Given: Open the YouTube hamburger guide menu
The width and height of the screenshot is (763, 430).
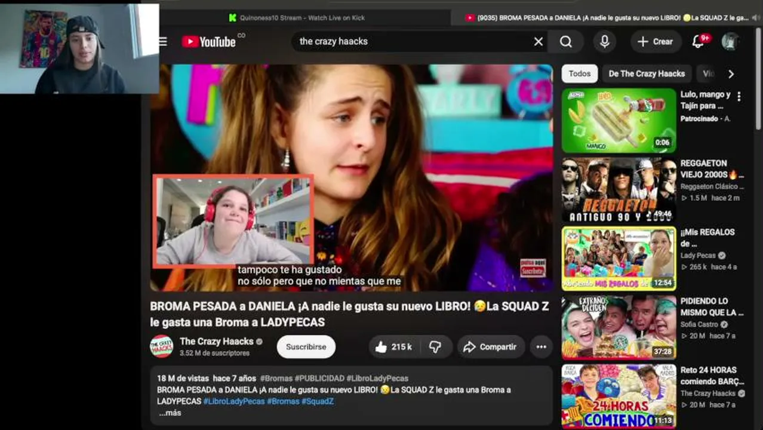Looking at the screenshot, I should point(163,41).
